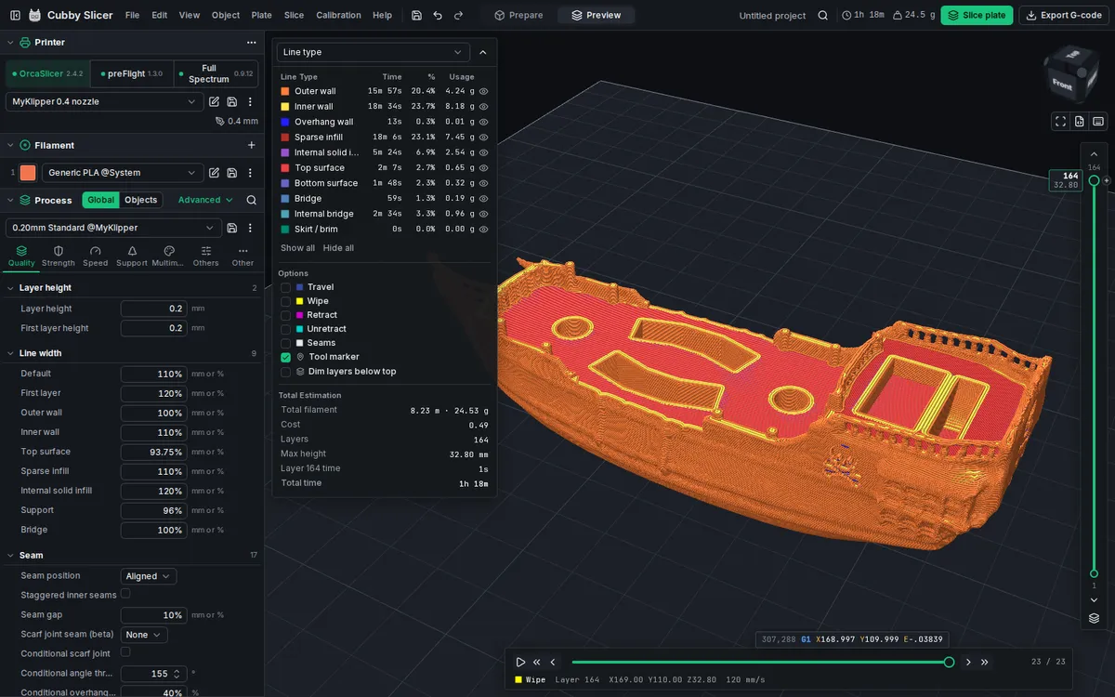The height and width of the screenshot is (697, 1115).
Task: Click Hide all line types
Action: pos(338,248)
